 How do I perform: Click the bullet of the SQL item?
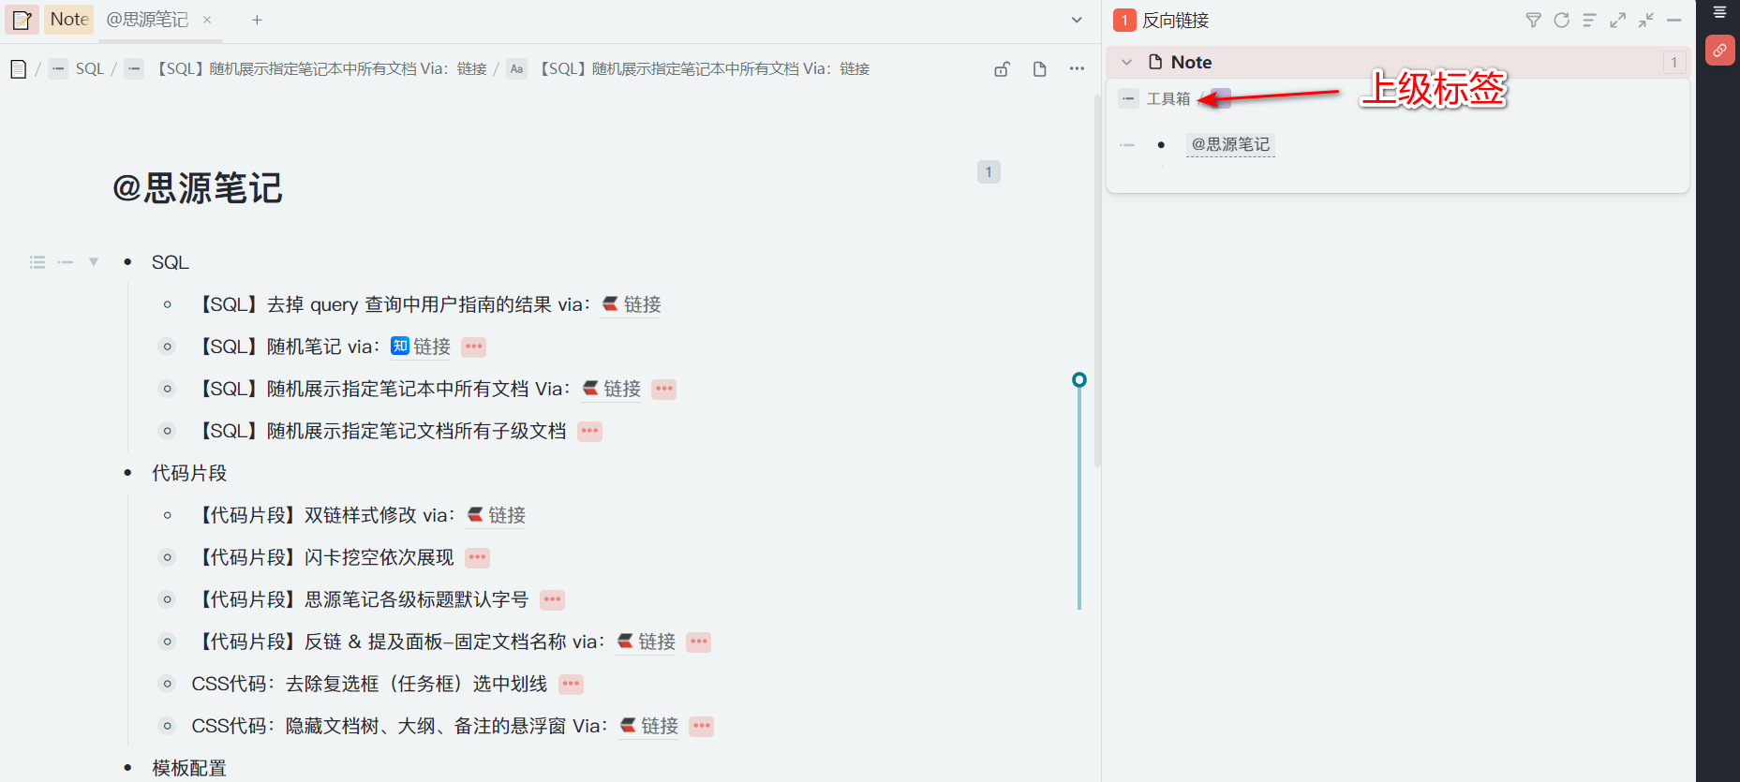(127, 262)
